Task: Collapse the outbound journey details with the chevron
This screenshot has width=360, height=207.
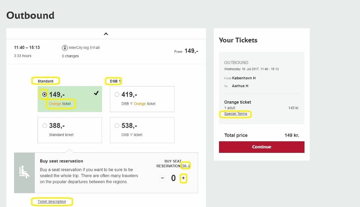Action: coord(106,33)
